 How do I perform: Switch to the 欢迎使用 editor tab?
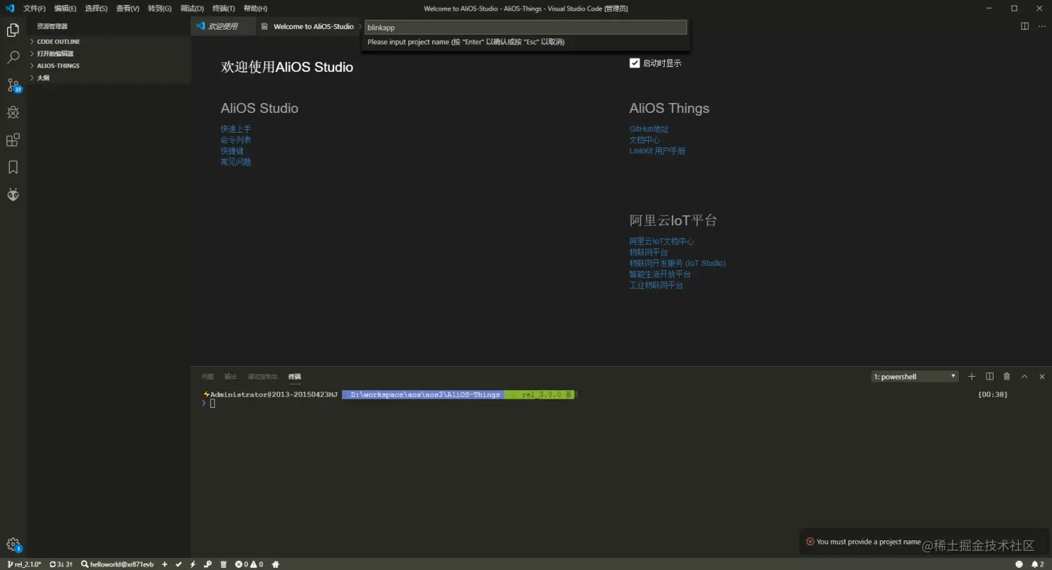pyautogui.click(x=223, y=26)
